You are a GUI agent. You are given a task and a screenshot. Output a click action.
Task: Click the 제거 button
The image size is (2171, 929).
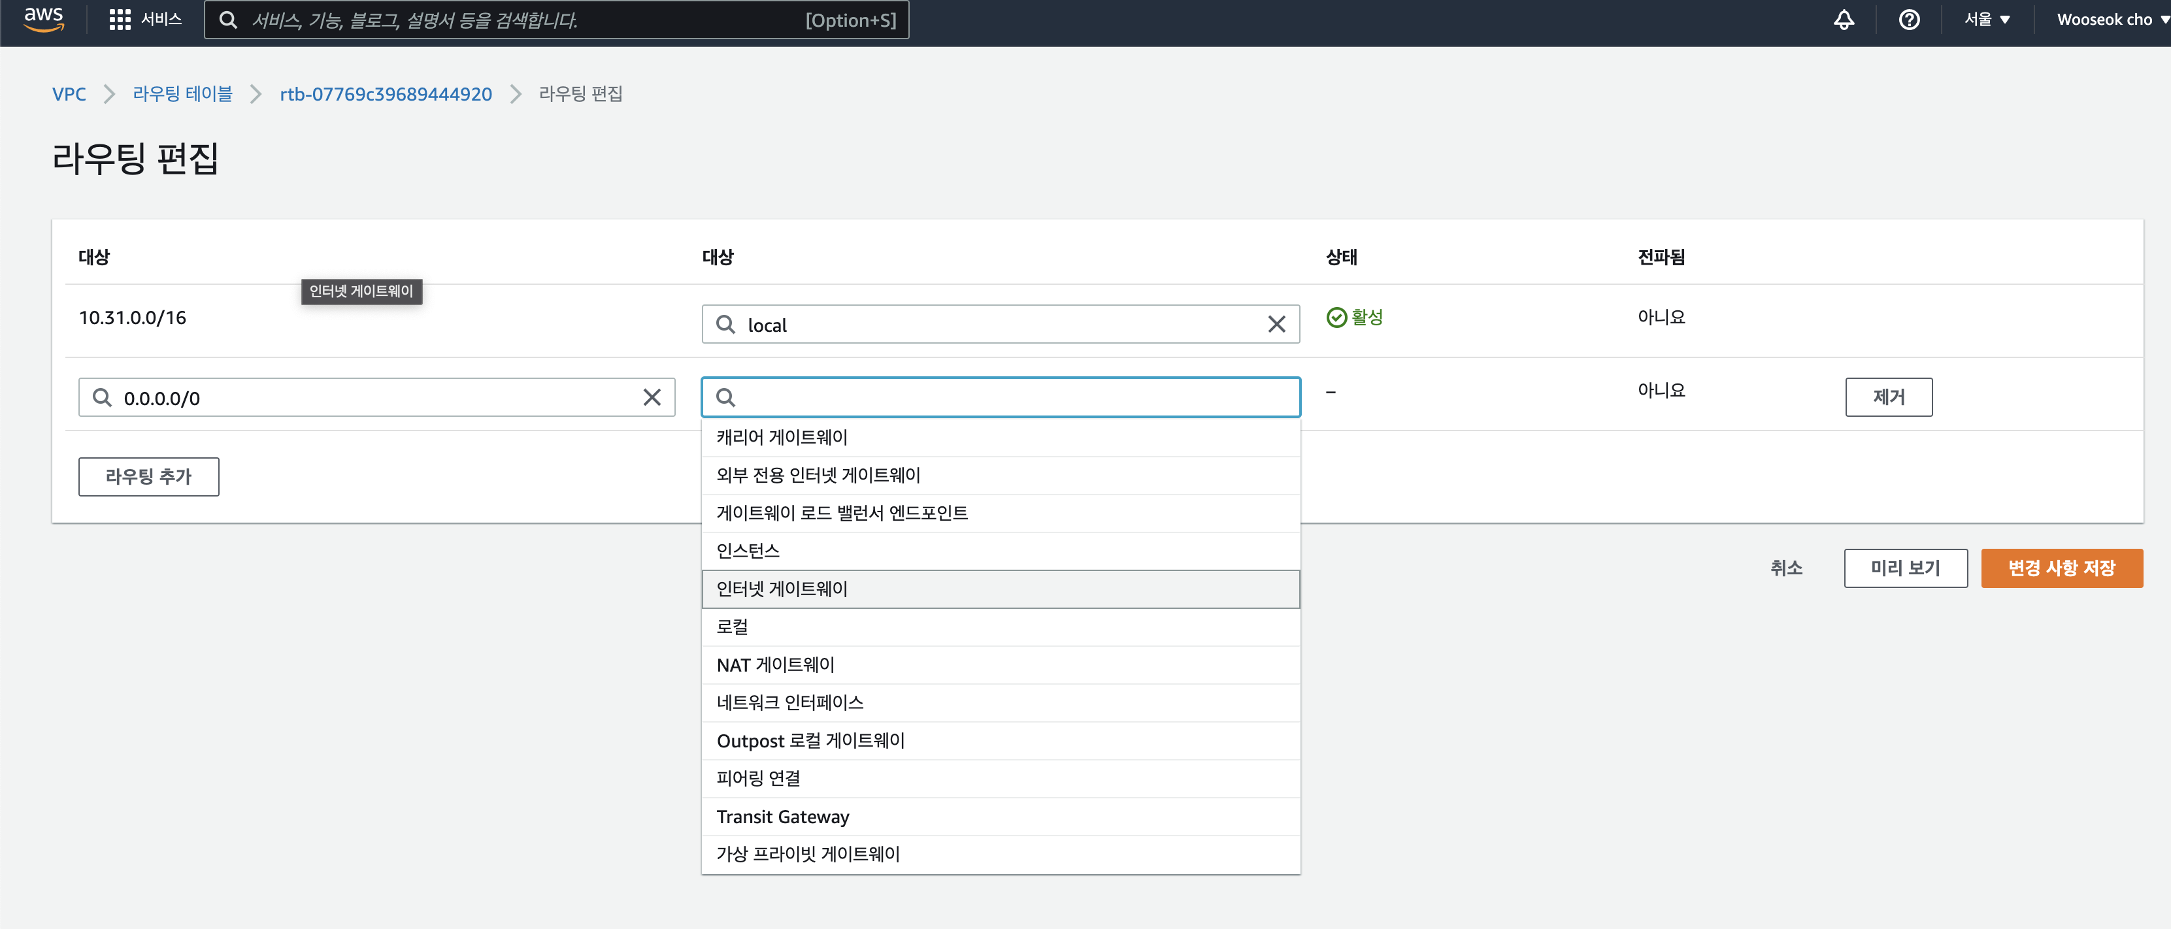(1888, 398)
